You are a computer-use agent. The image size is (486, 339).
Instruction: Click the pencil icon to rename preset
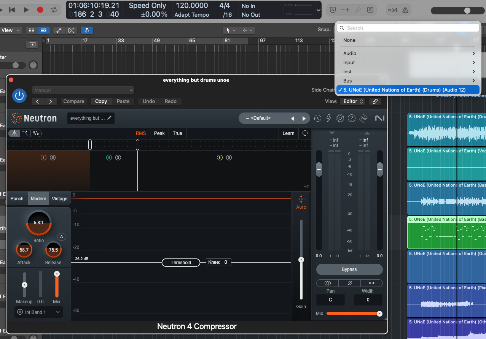(x=109, y=118)
